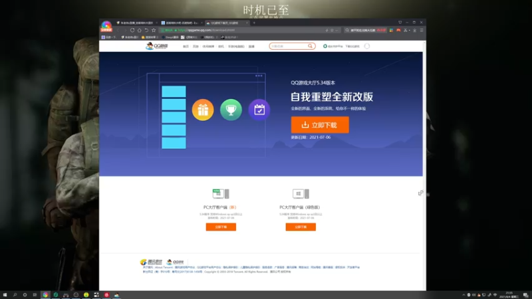Close the QQ游戏 browser tab
The width and height of the screenshot is (532, 299).
(247, 23)
